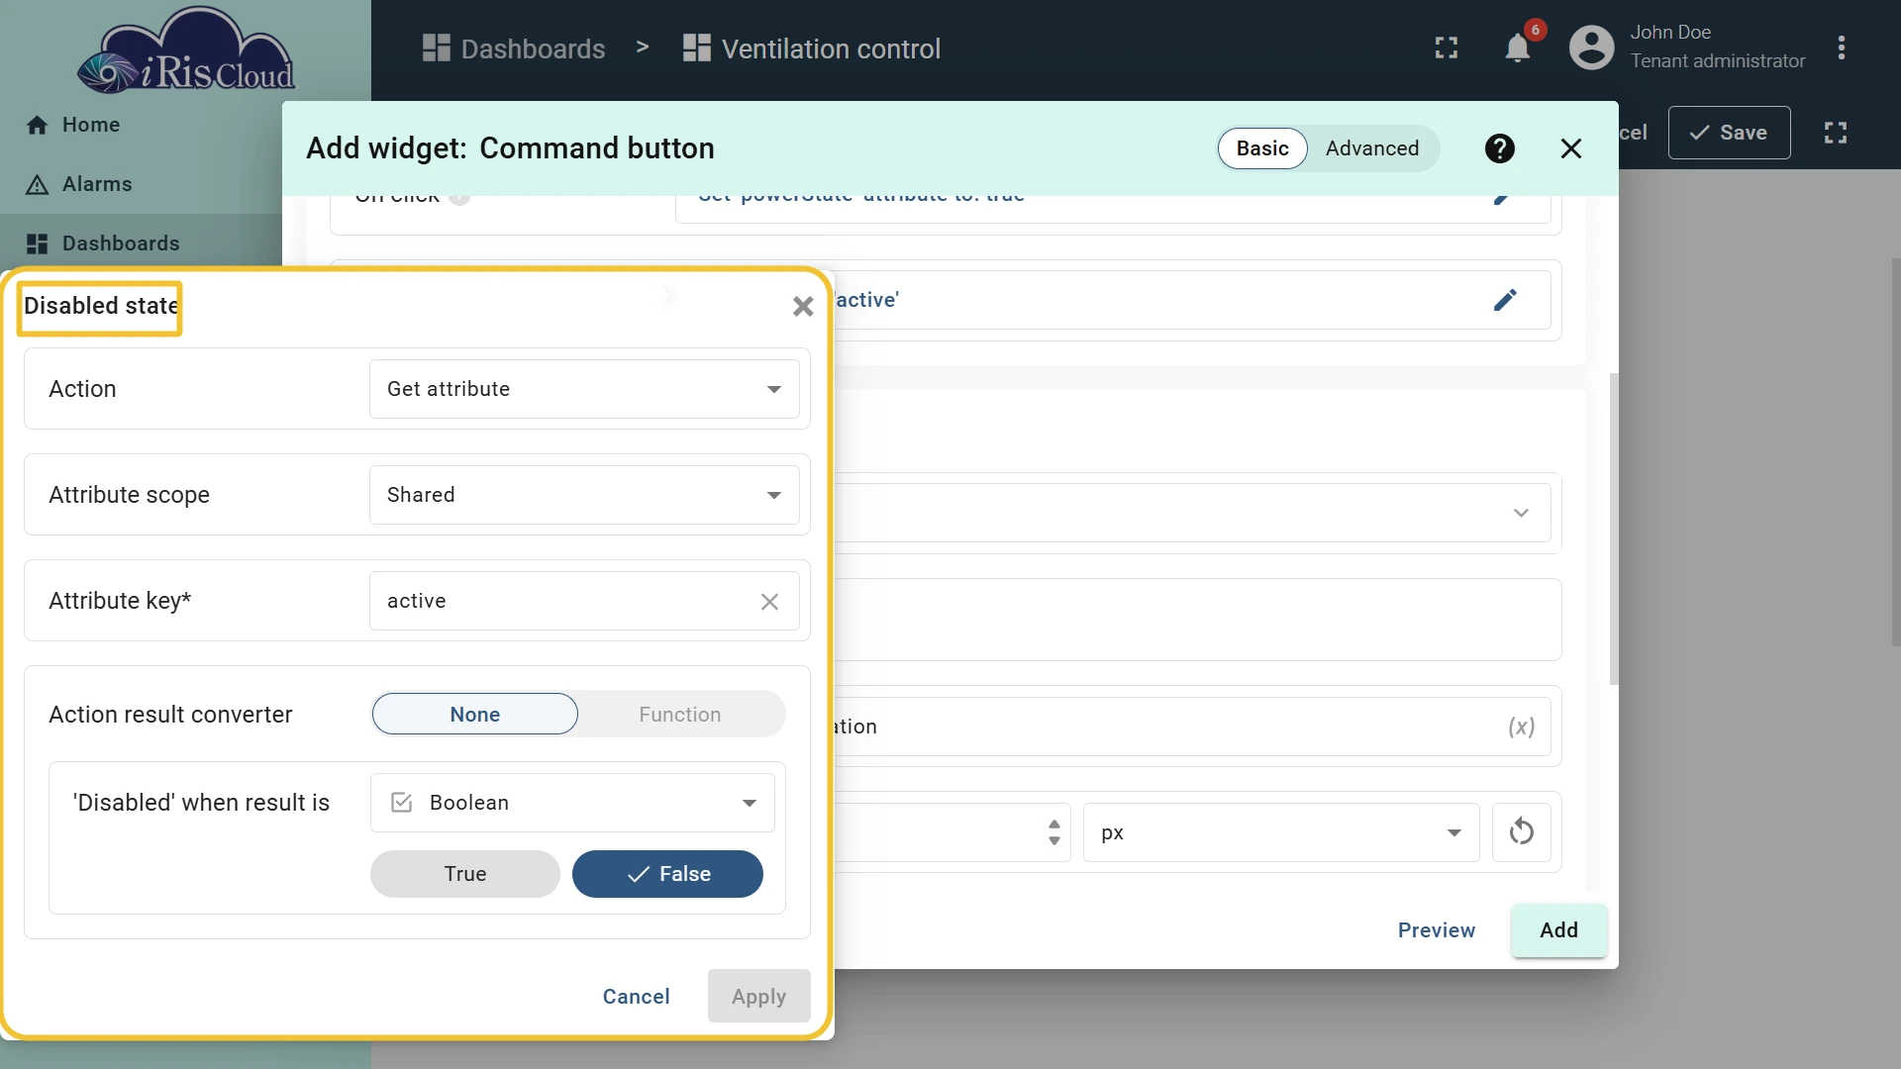Toggle fullscreen from the top bar
This screenshot has height=1069, width=1901.
coord(1447,48)
